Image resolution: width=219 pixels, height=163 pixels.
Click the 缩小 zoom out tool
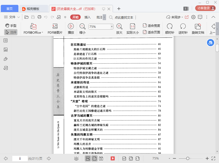click(82, 29)
